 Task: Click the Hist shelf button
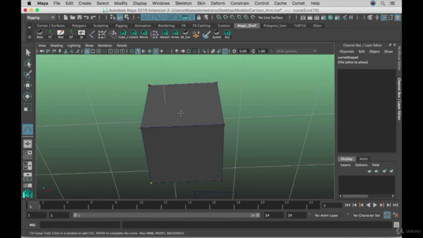pos(60,34)
